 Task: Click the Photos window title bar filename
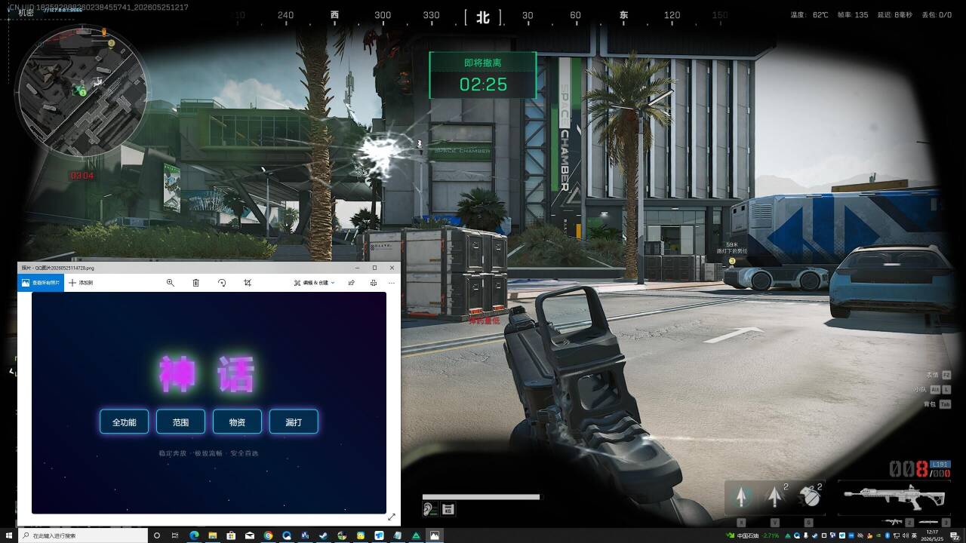pos(57,268)
